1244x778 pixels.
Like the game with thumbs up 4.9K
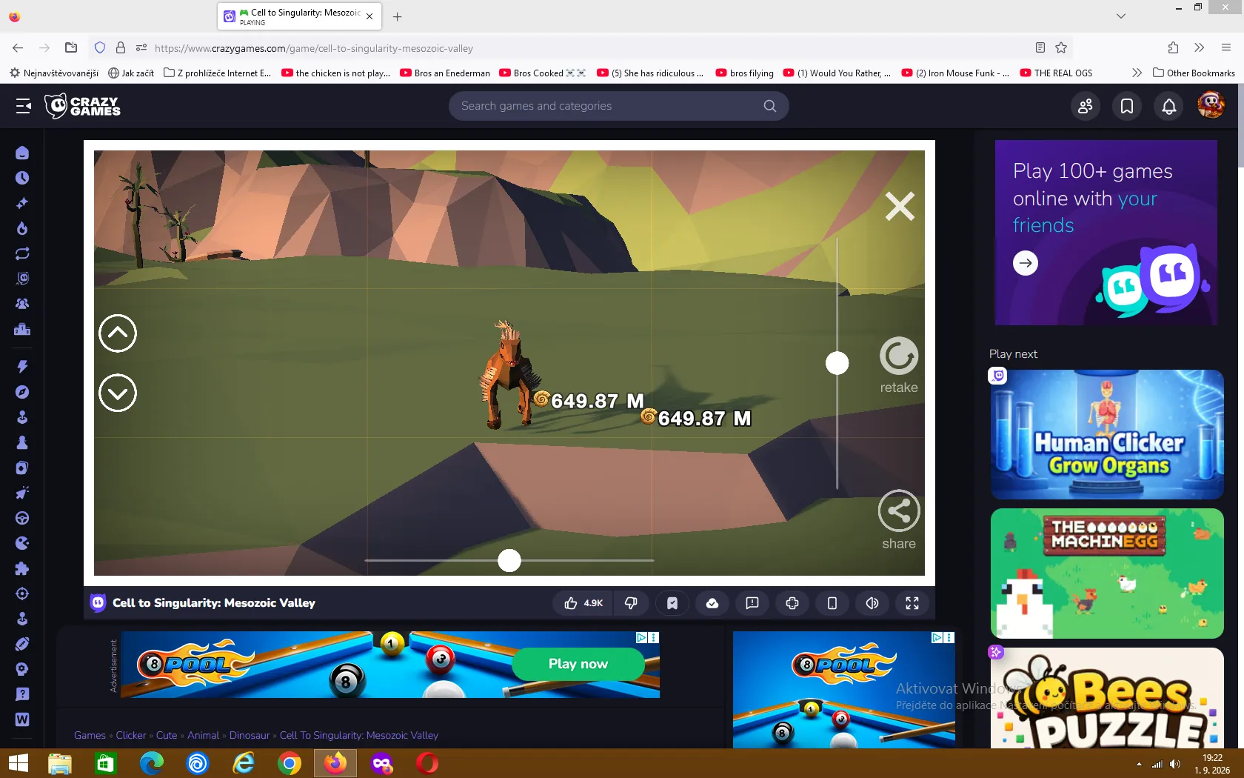point(583,603)
